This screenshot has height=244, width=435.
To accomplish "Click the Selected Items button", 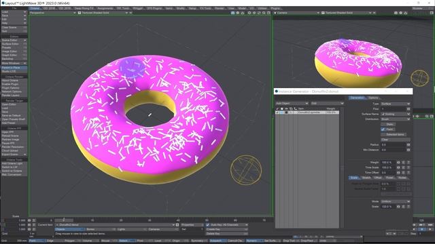I will [394, 134].
